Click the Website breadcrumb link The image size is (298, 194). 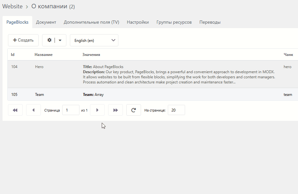pyautogui.click(x=12, y=6)
